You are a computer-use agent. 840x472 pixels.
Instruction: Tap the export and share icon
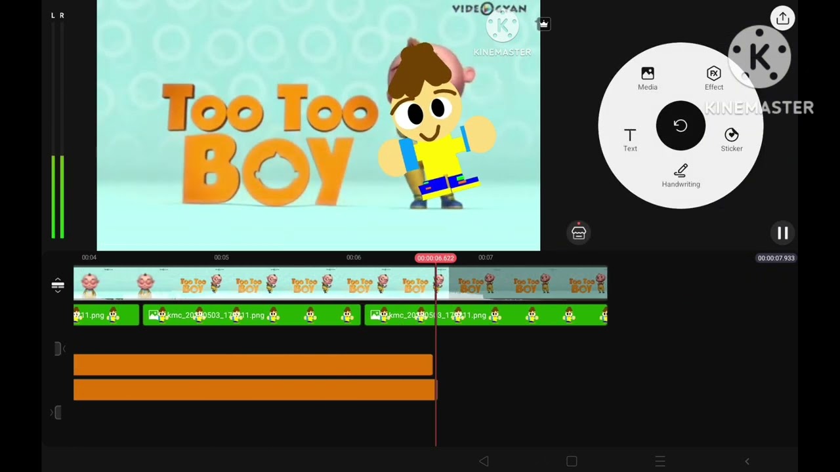pyautogui.click(x=782, y=18)
